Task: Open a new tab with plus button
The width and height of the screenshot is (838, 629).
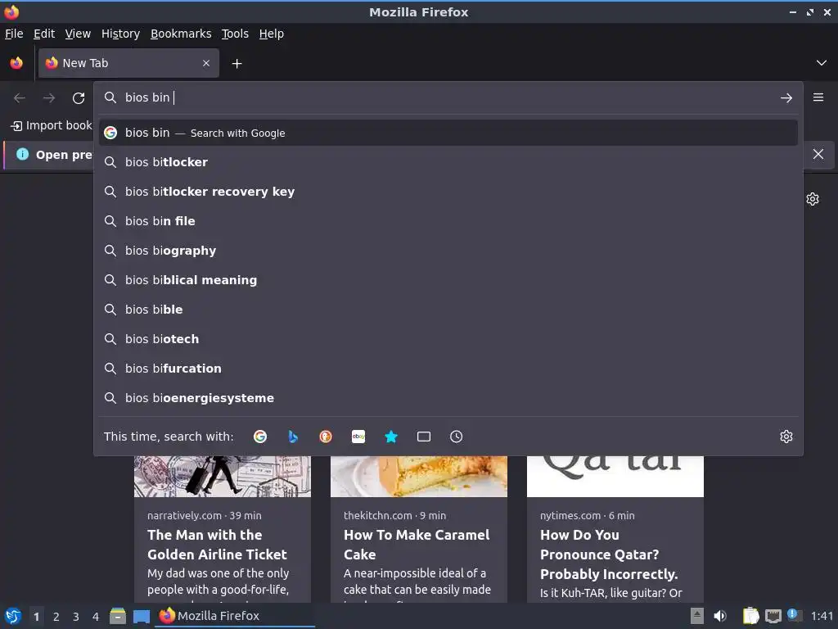Action: [237, 64]
